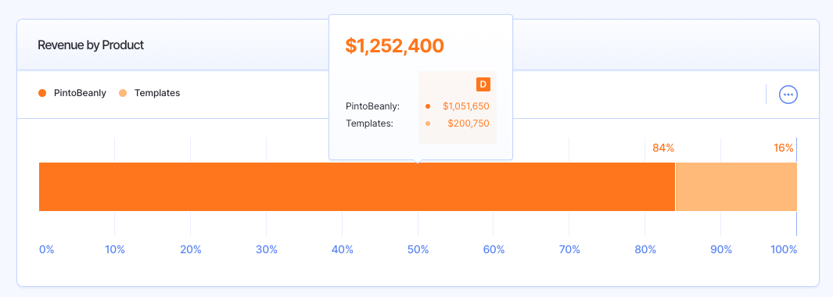Click the 20% axis label
833x297 pixels.
[x=191, y=249]
